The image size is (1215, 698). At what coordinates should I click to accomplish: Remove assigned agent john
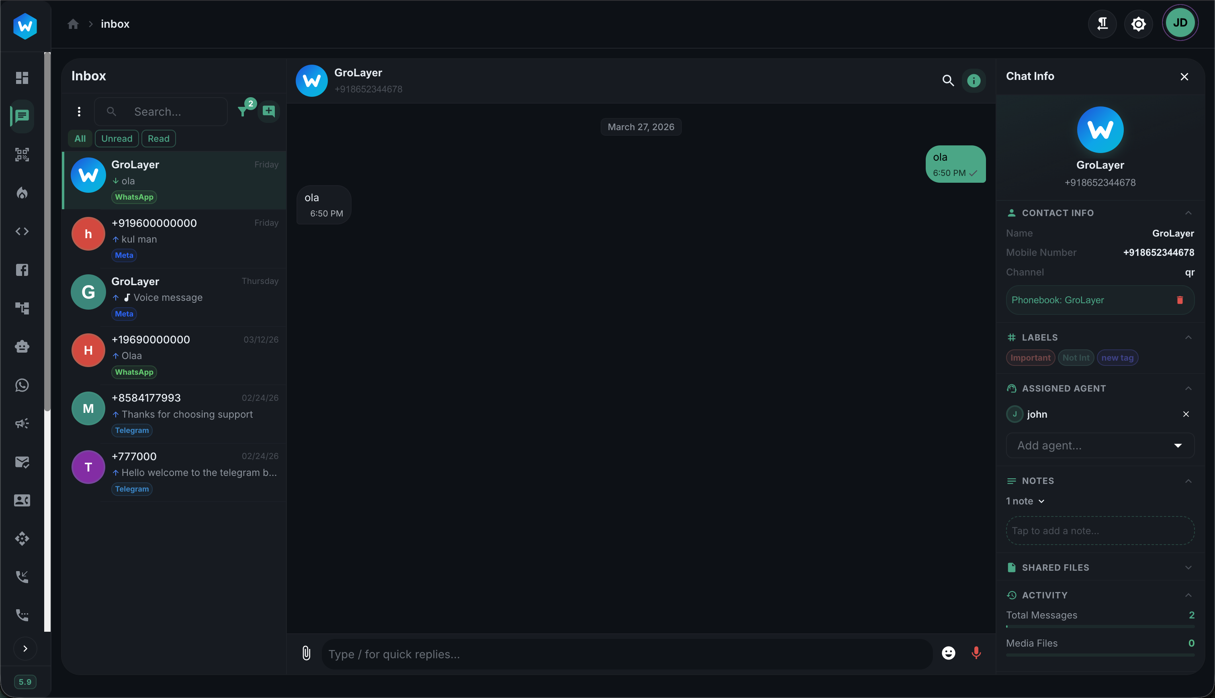pos(1186,414)
